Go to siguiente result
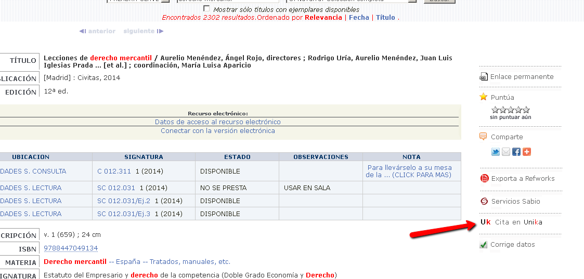Screen dimensions: 584x279 tap(144, 31)
